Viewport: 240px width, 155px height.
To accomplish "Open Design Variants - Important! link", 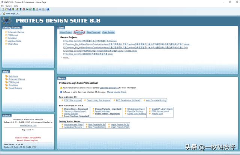I will point(108,109).
